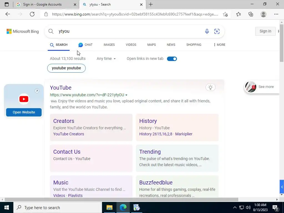
Task: Open the browser profile avatar
Action: click(x=263, y=14)
